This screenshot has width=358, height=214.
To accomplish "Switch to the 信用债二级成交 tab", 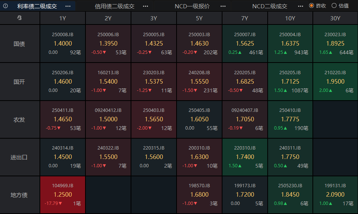I will point(114,6).
